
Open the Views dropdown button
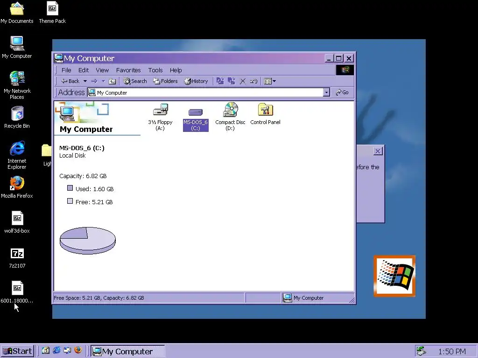[x=270, y=81]
